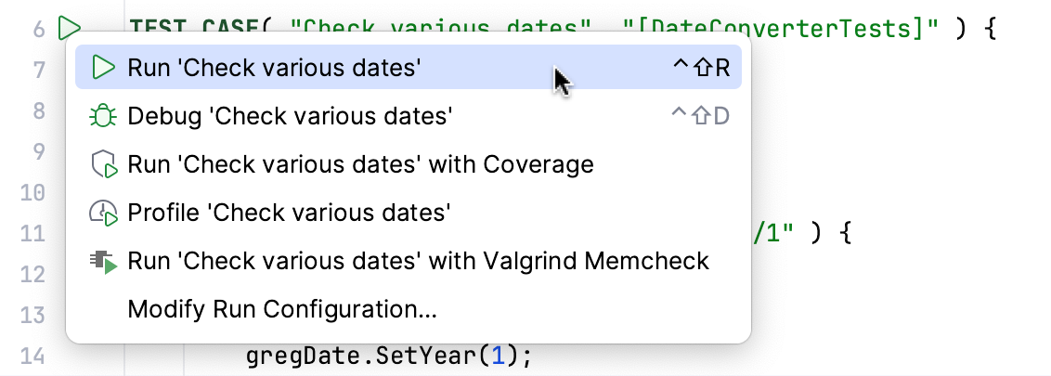
Task: Open Modify Run Configuration... option
Action: click(x=282, y=309)
